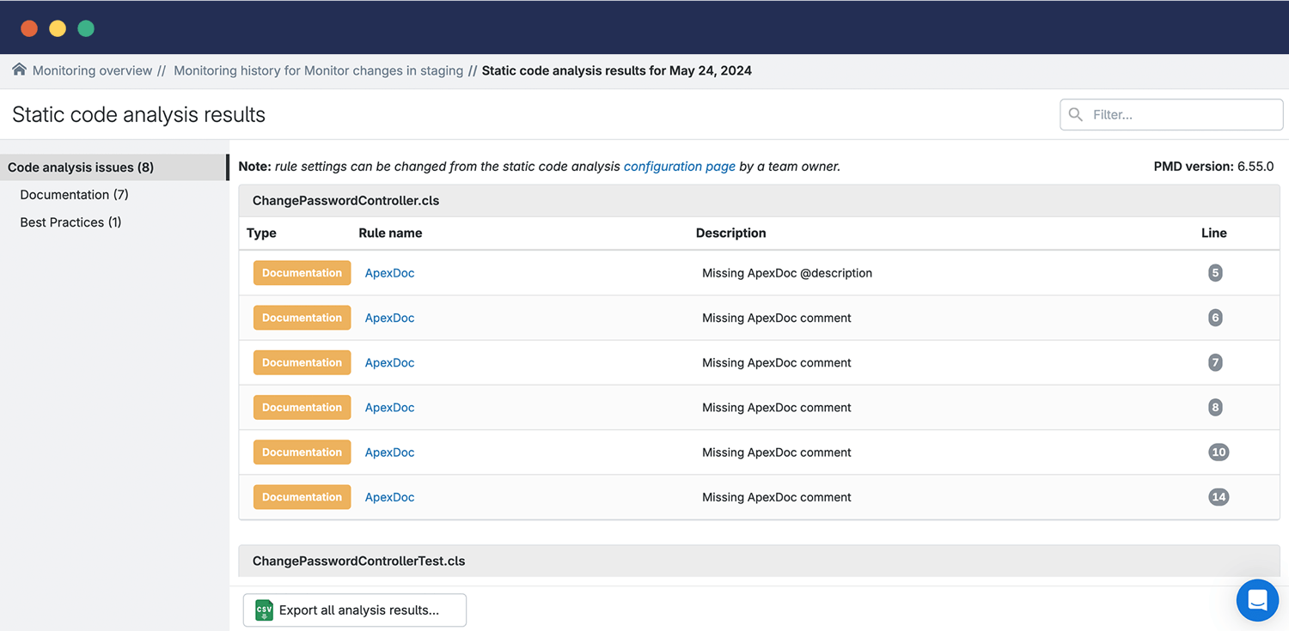Click into the Filter input field
Image resolution: width=1289 pixels, height=631 pixels.
1182,114
